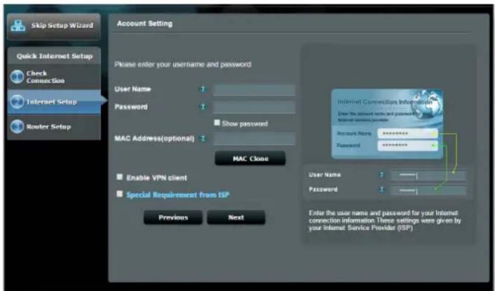Image resolution: width=495 pixels, height=291 pixels.
Task: Click the Skip Setup Wizard network icon
Action: (x=18, y=25)
